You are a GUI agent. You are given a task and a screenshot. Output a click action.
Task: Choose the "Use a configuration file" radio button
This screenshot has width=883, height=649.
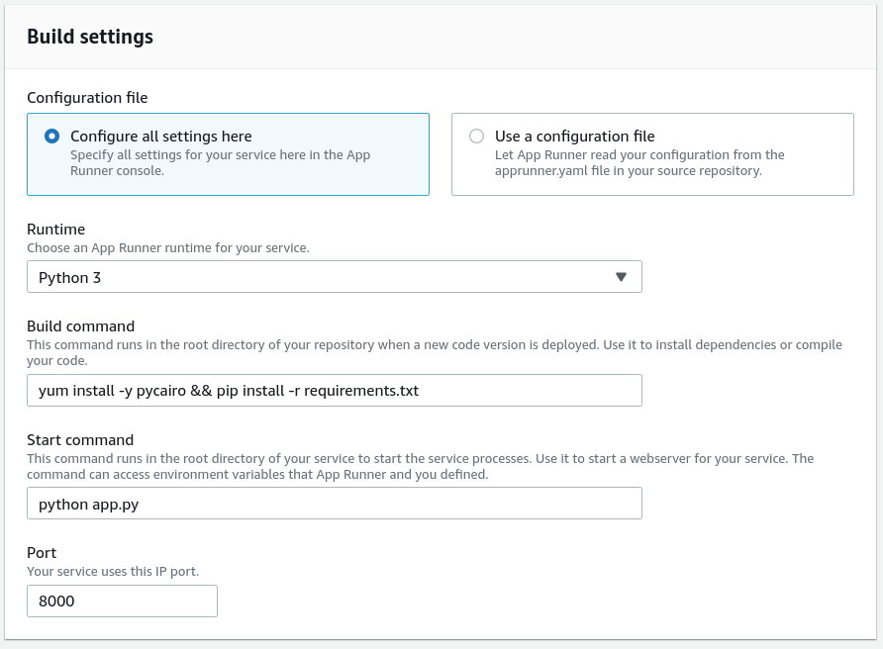click(x=477, y=137)
